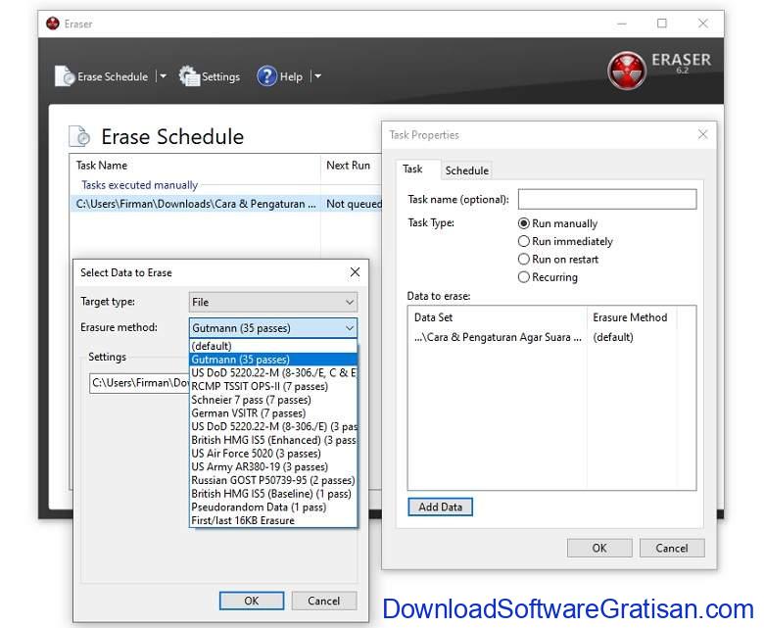Image resolution: width=764 pixels, height=628 pixels.
Task: Expand the Help dropdown arrow
Action: coord(317,76)
